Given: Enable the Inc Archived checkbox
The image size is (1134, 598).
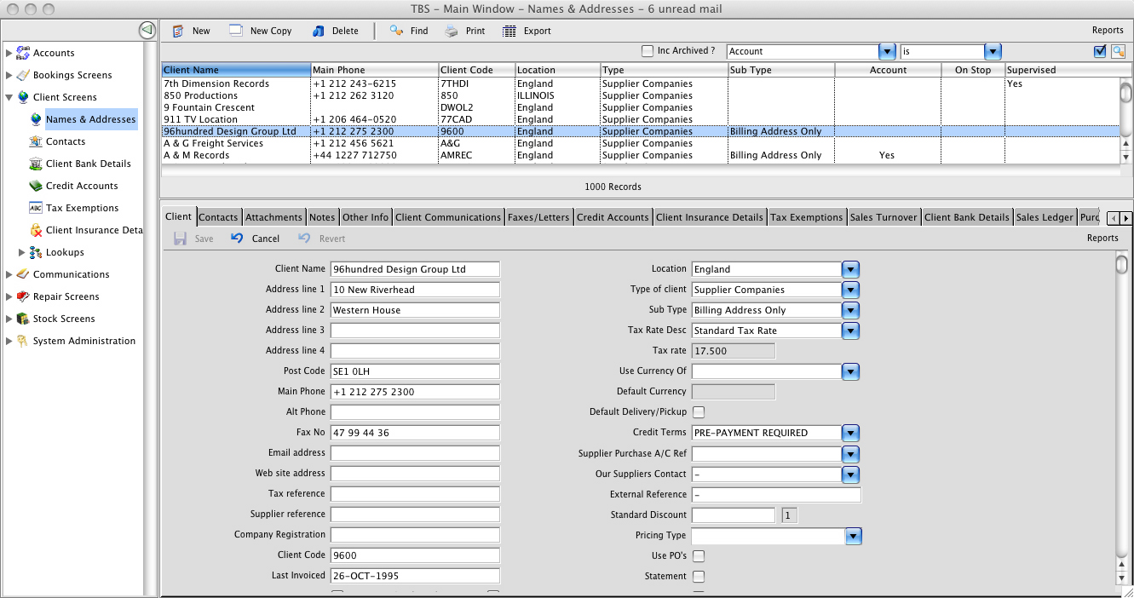Looking at the screenshot, I should click(x=648, y=51).
